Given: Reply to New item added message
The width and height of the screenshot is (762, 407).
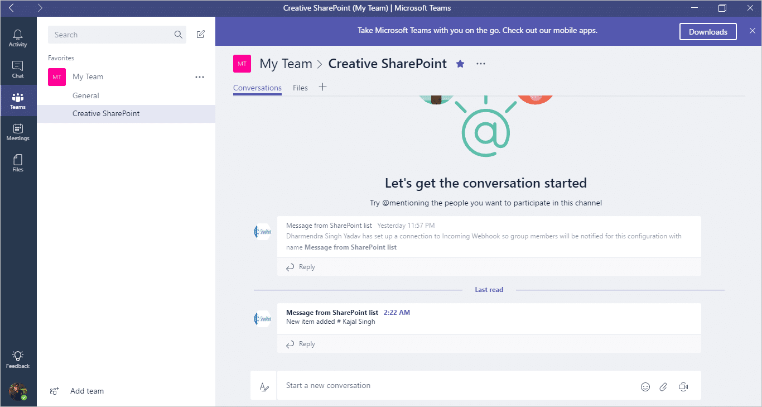Looking at the screenshot, I should (301, 344).
